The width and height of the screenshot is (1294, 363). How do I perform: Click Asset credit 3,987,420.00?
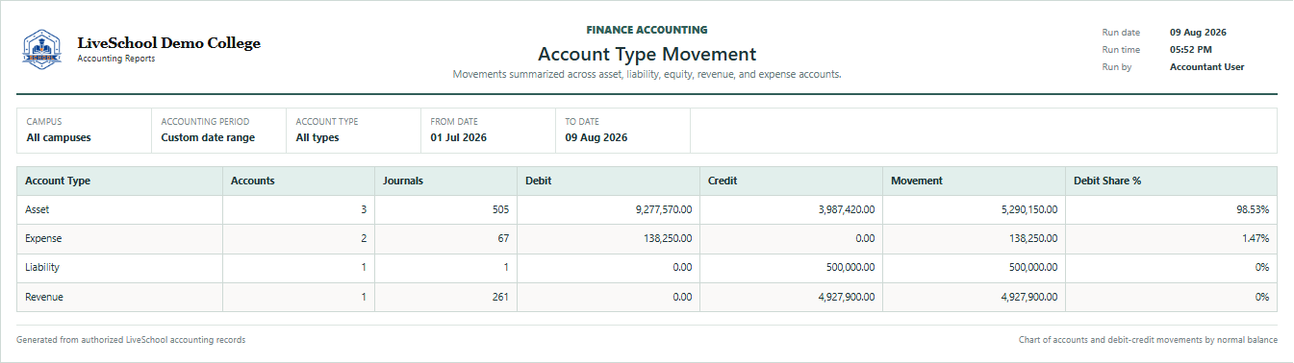847,209
